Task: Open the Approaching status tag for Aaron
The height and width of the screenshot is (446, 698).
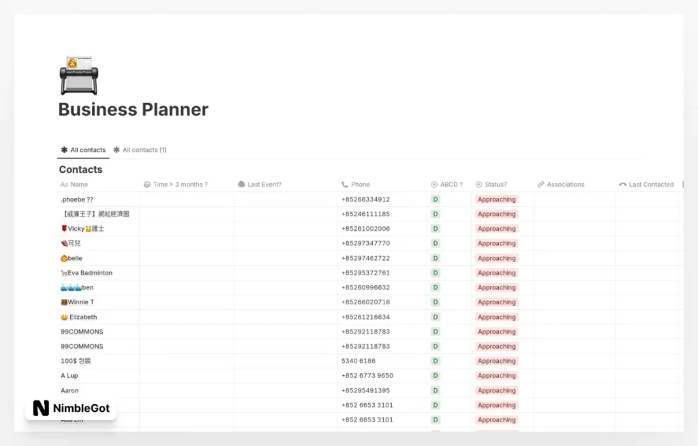Action: point(496,391)
